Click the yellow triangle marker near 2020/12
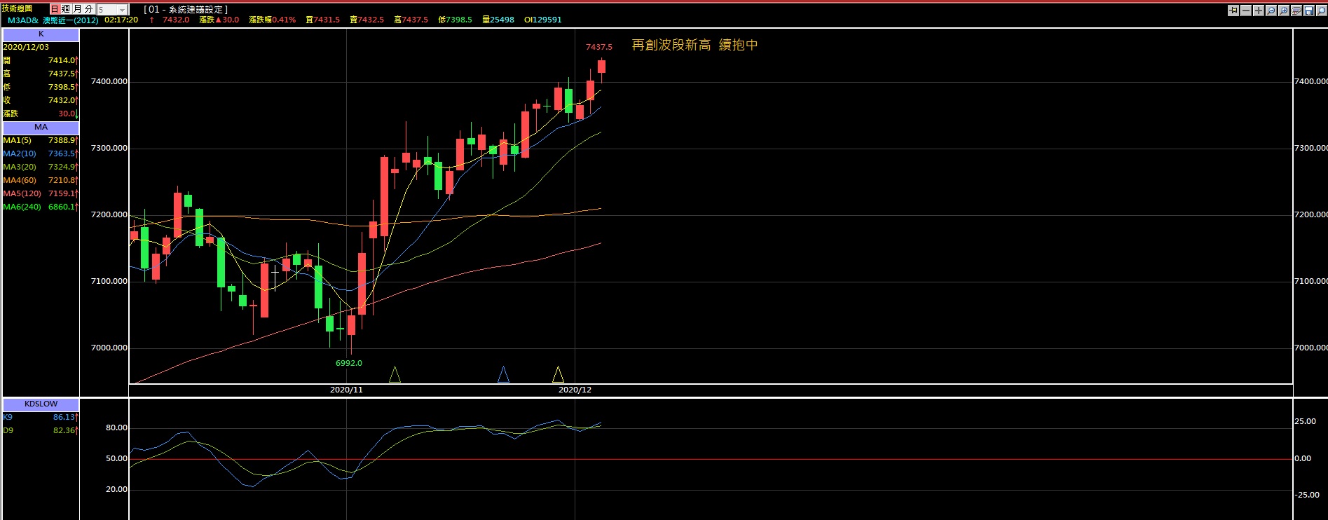This screenshot has height=520, width=1328. (558, 374)
